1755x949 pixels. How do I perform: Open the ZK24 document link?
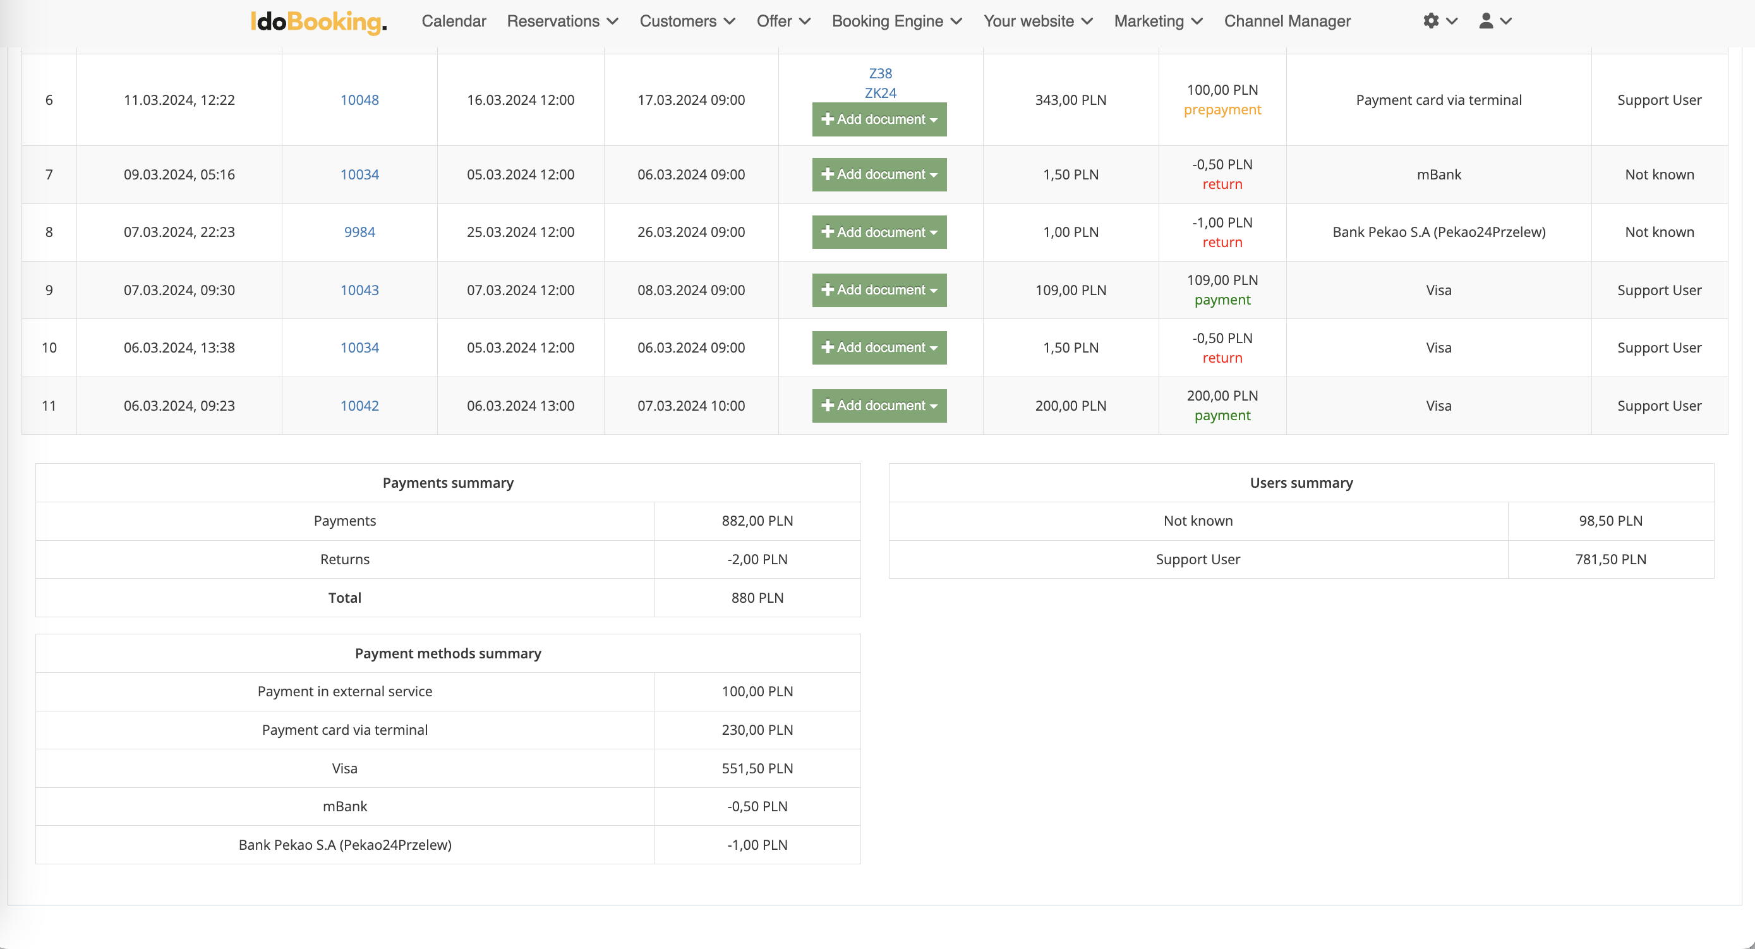pos(880,93)
